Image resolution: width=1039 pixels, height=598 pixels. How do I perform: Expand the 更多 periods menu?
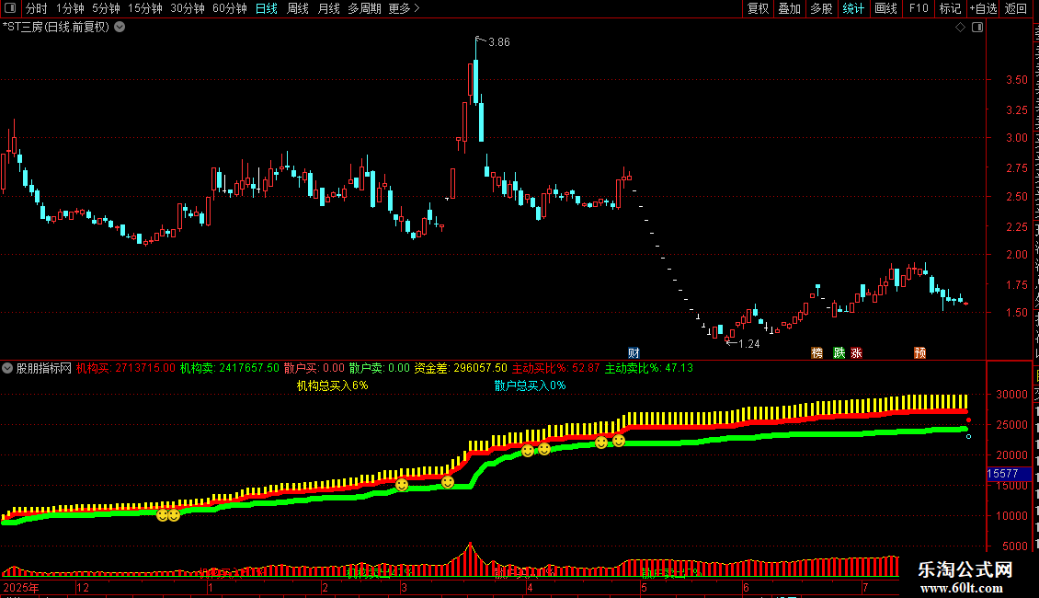pyautogui.click(x=404, y=8)
